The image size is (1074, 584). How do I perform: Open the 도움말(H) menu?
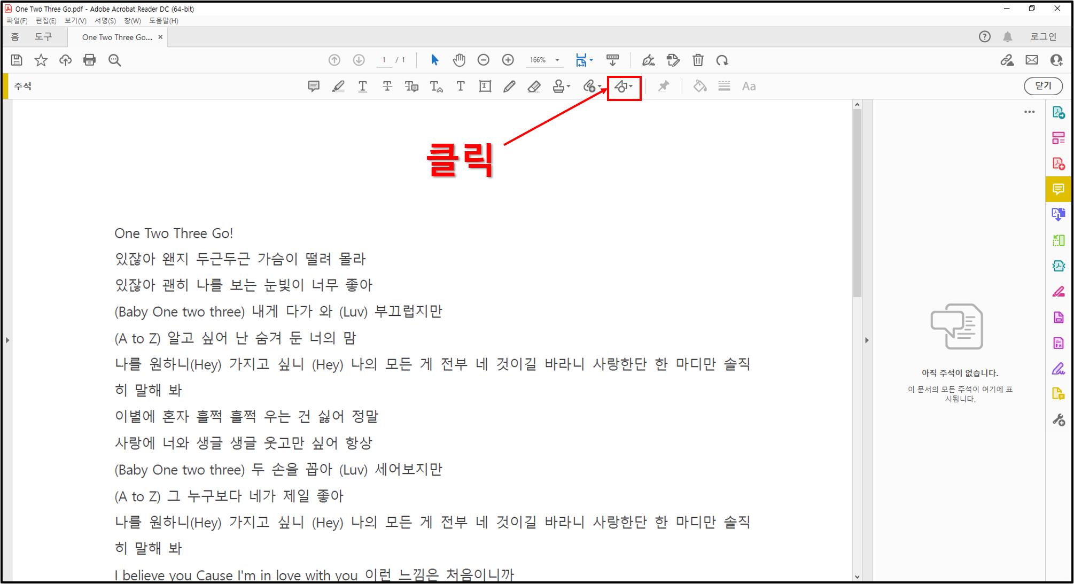pos(164,21)
